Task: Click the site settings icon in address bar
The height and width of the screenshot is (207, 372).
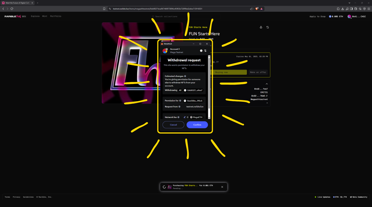Action: (x=110, y=9)
